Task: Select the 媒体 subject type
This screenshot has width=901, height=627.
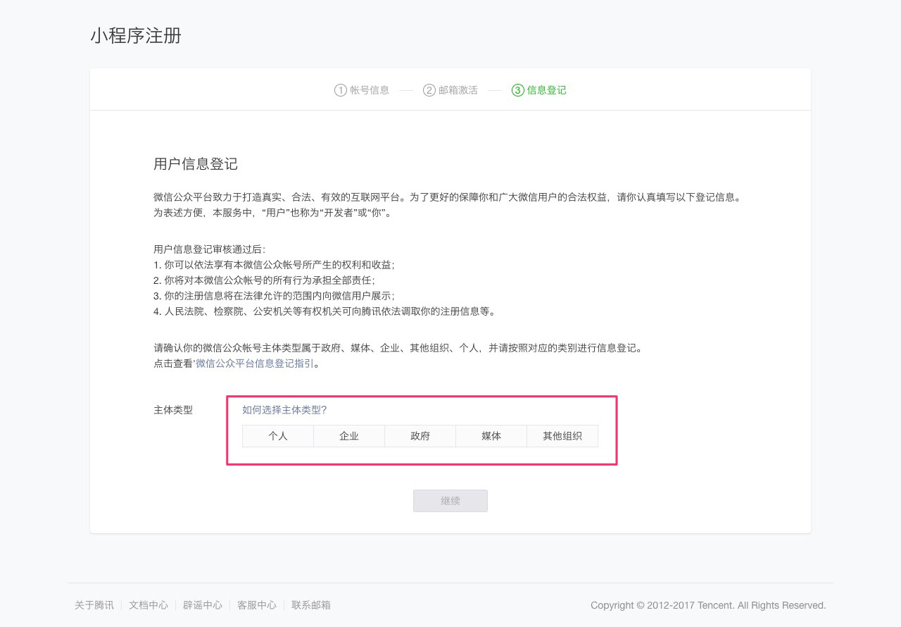Action: click(x=491, y=436)
